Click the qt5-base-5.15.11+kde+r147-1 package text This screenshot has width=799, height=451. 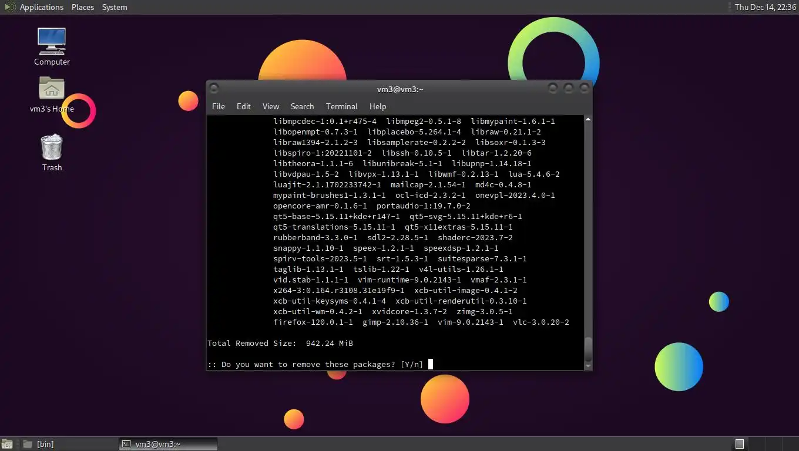[x=337, y=217]
